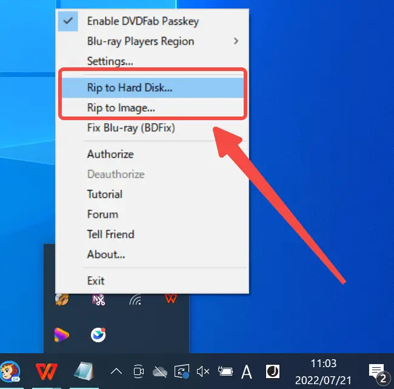Screen dimensions: 394x389
Task: Click the sync/update tray icon
Action: click(x=182, y=371)
